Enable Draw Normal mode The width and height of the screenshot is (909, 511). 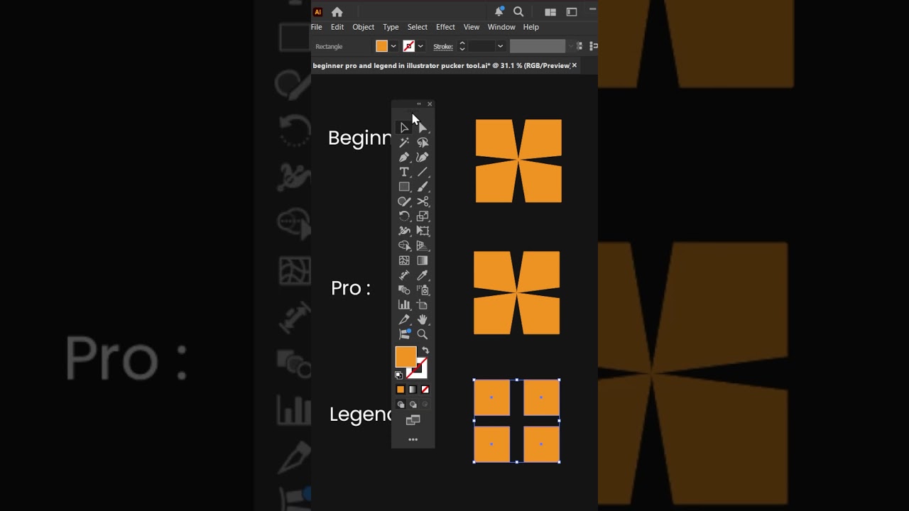tap(401, 405)
